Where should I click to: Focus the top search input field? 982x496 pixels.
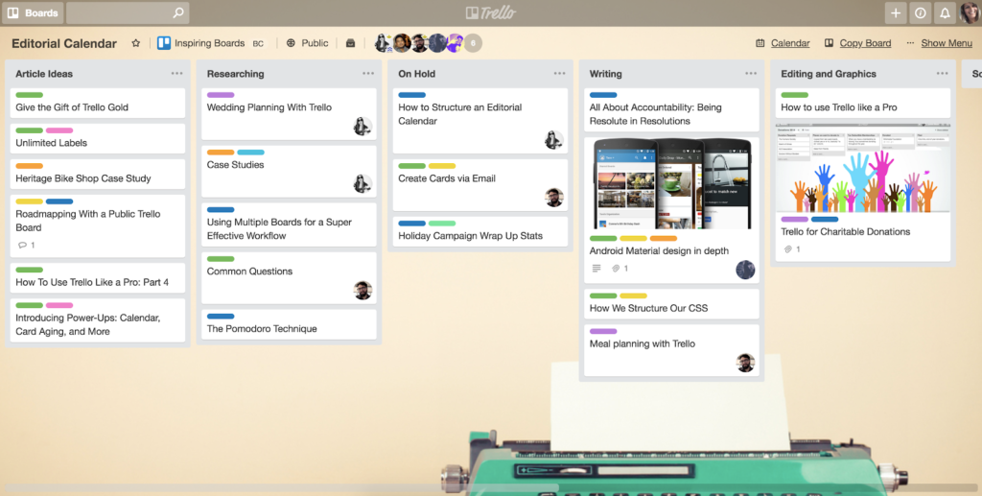[128, 12]
